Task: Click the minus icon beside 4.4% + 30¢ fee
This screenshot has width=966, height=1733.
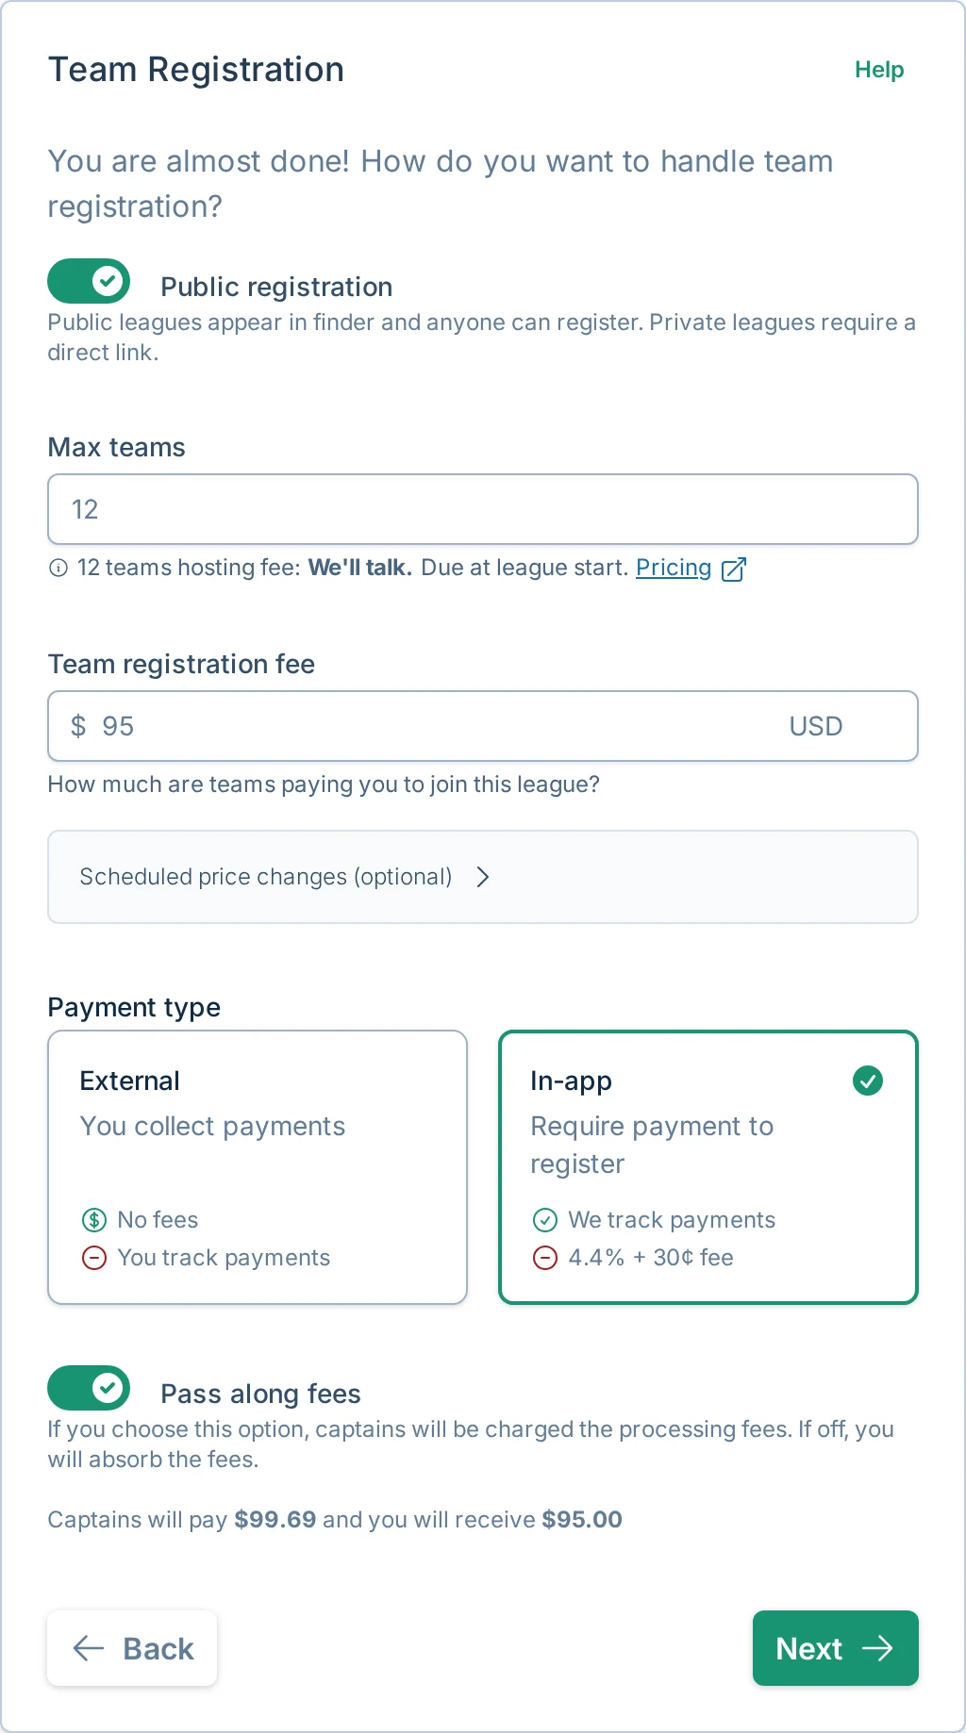Action: (x=545, y=1257)
